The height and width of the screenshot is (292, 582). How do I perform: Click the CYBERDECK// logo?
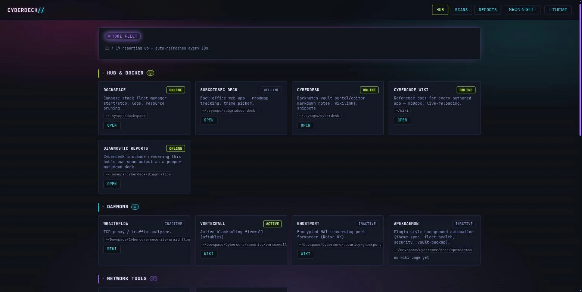point(26,10)
